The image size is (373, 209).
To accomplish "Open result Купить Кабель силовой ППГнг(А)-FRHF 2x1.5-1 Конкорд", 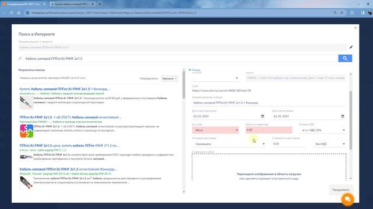I will tap(65, 89).
